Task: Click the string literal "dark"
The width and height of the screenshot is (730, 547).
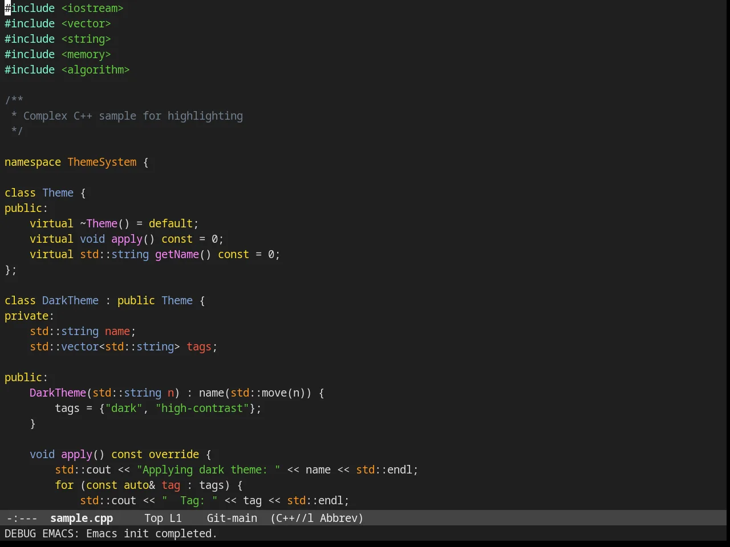Action: click(124, 408)
